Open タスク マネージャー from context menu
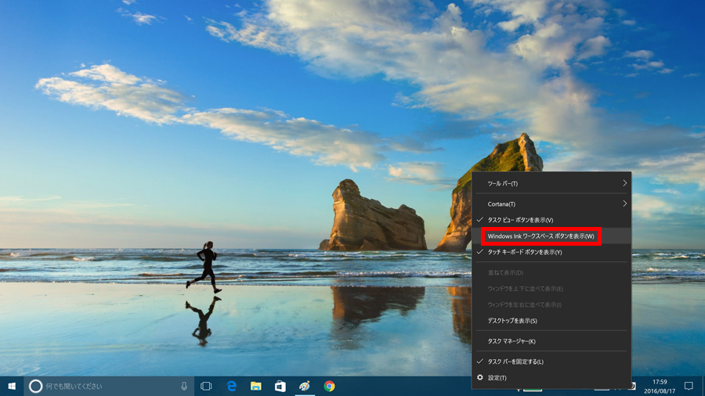The image size is (705, 396). pyautogui.click(x=512, y=341)
